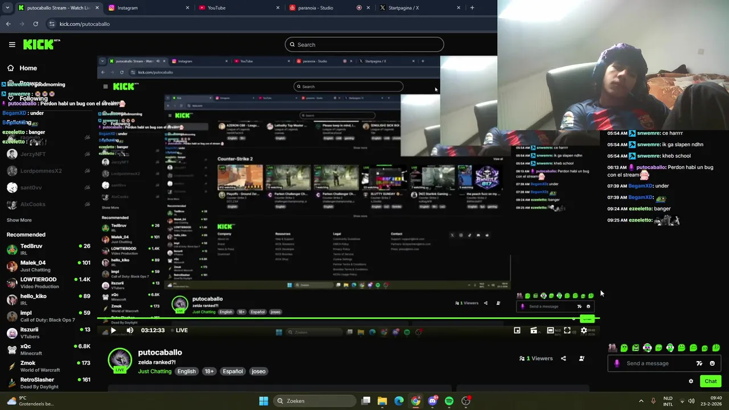Enter fullscreen on the stream
The width and height of the screenshot is (729, 410).
coord(567,330)
